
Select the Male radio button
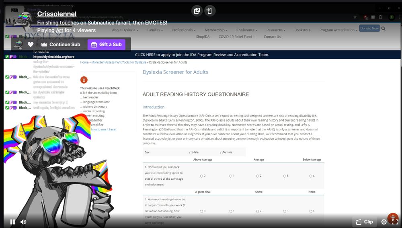[191, 152]
